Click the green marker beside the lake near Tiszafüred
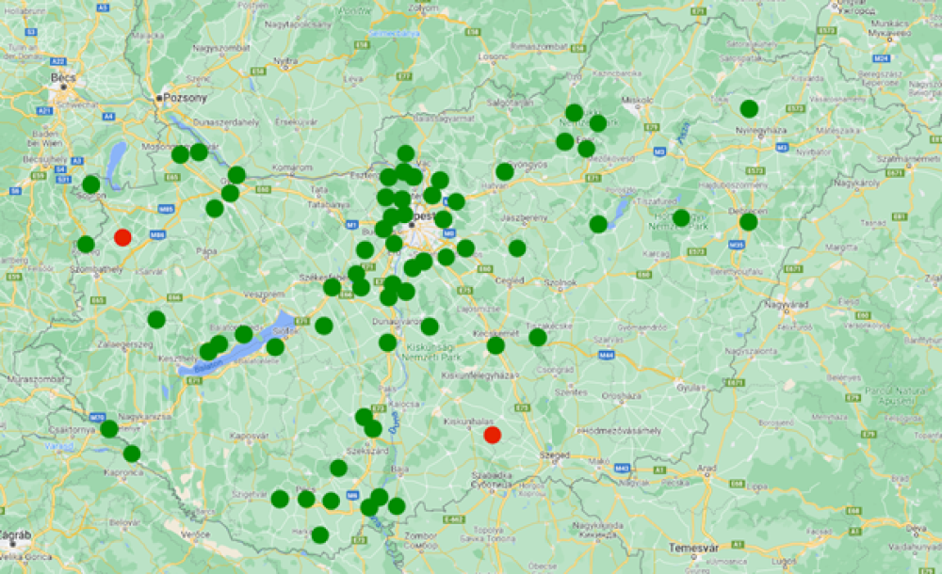 tap(598, 224)
